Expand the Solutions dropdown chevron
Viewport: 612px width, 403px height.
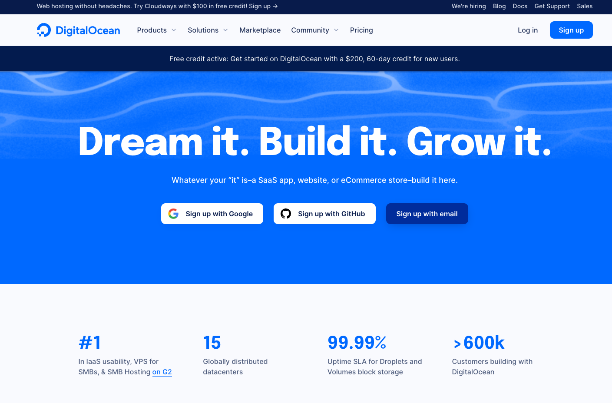[225, 30]
